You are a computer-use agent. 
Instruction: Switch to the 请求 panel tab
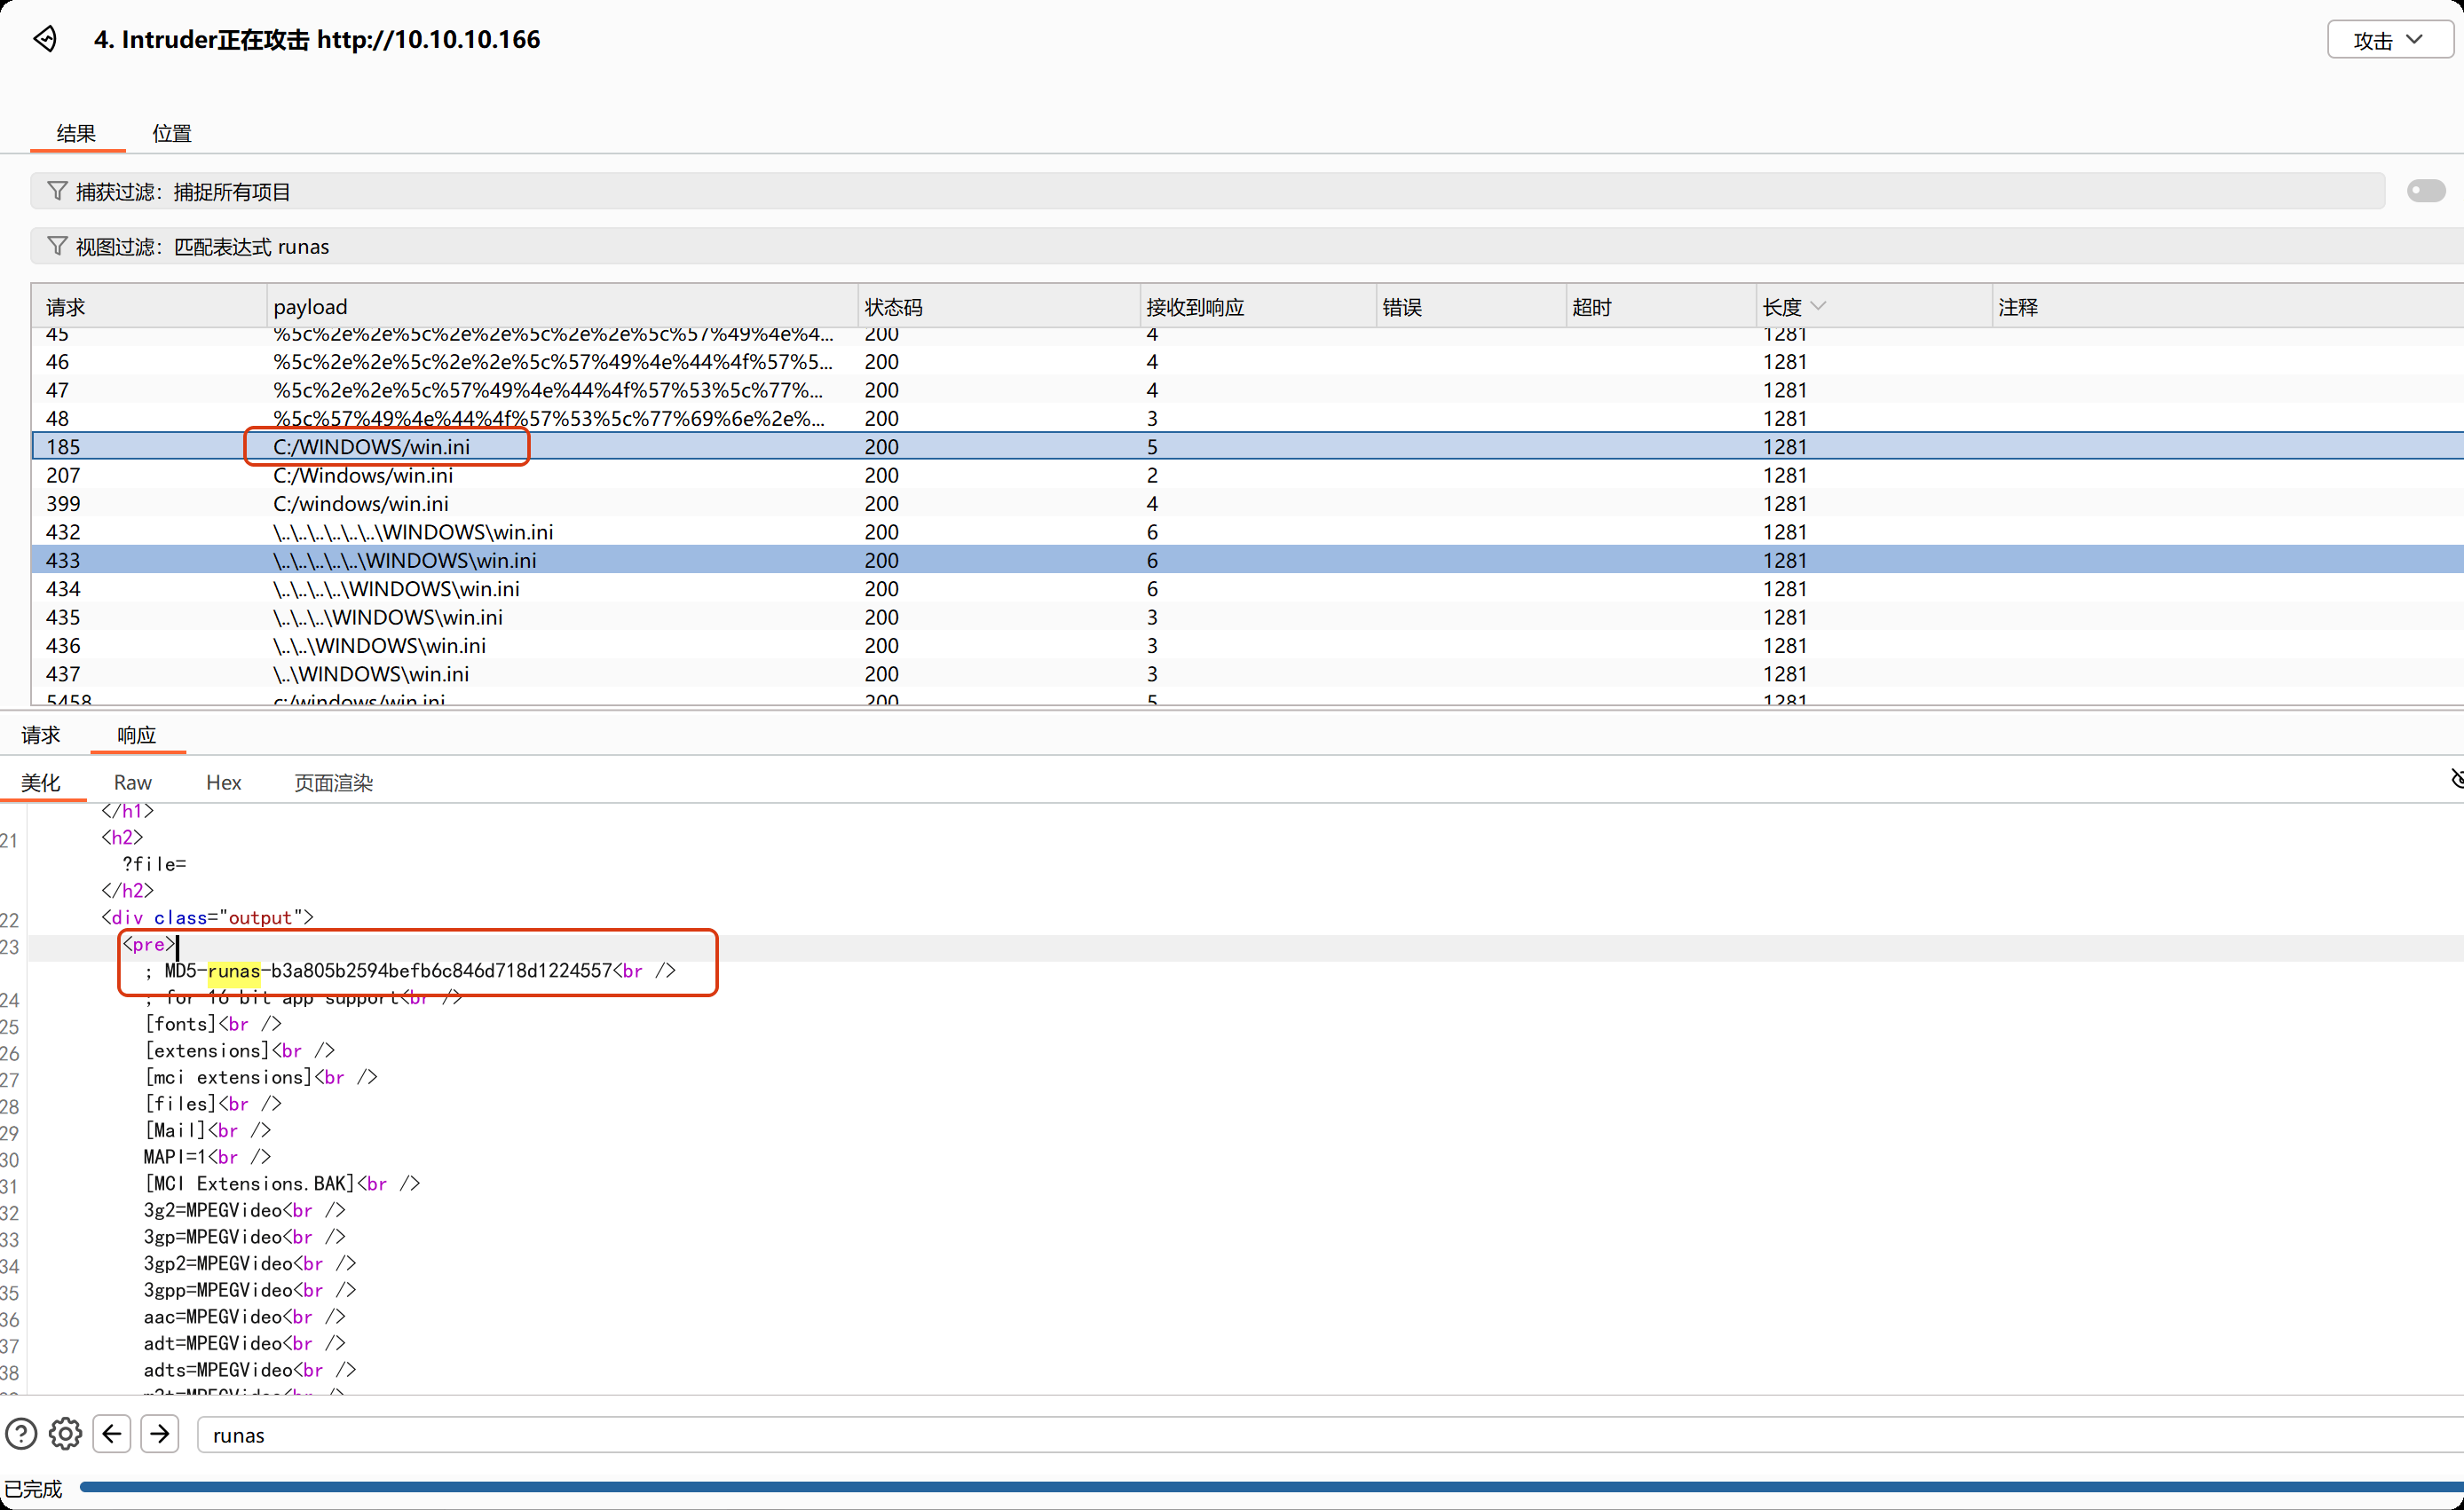40,735
